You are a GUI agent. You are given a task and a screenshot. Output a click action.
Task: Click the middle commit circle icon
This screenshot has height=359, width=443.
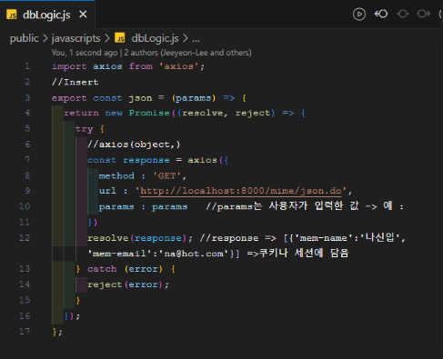pos(402,14)
